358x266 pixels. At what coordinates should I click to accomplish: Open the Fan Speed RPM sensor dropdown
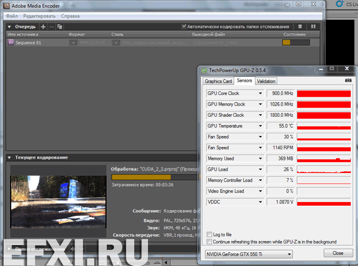260,147
